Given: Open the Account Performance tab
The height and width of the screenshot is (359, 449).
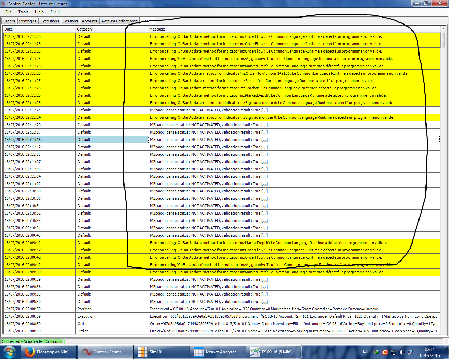Looking at the screenshot, I should 119,21.
